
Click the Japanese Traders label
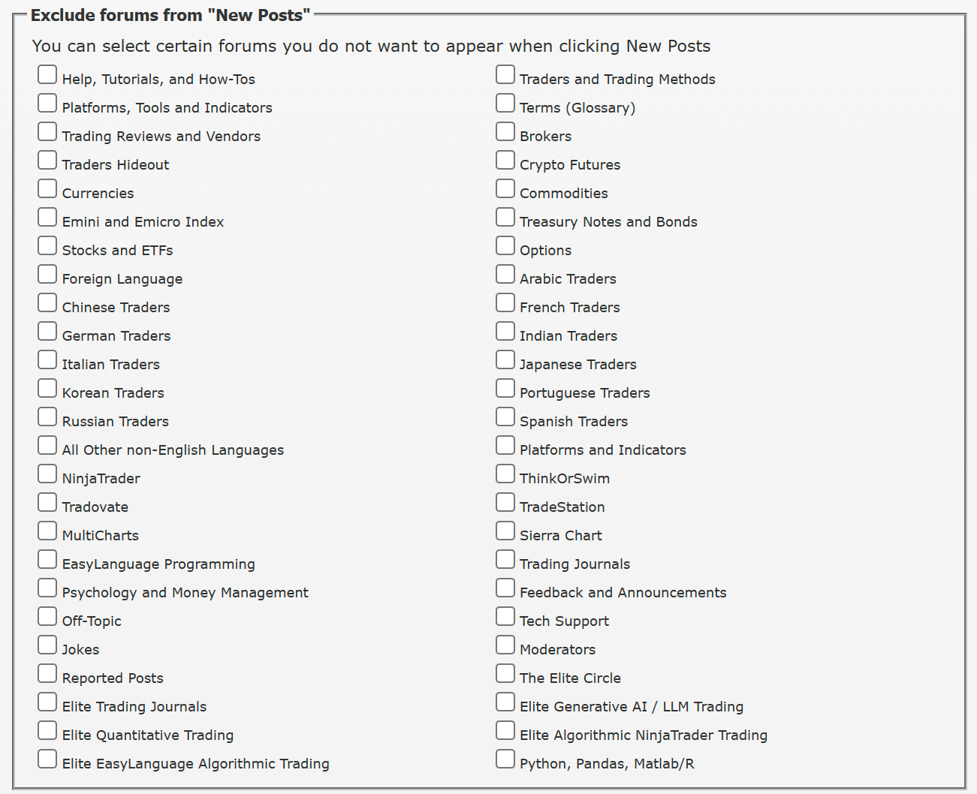pyautogui.click(x=578, y=365)
